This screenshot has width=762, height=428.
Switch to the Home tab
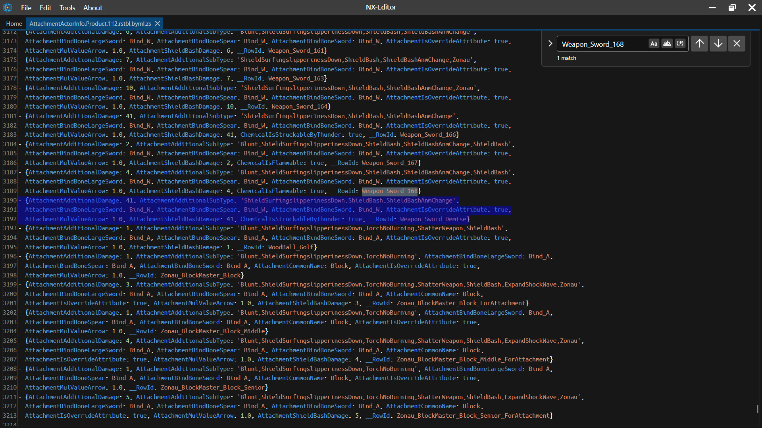14,23
